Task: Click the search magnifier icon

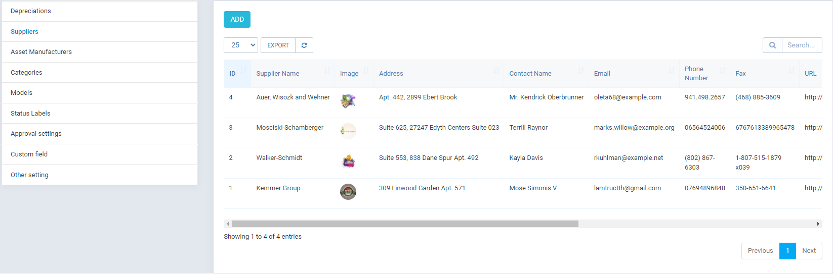Action: coord(772,45)
